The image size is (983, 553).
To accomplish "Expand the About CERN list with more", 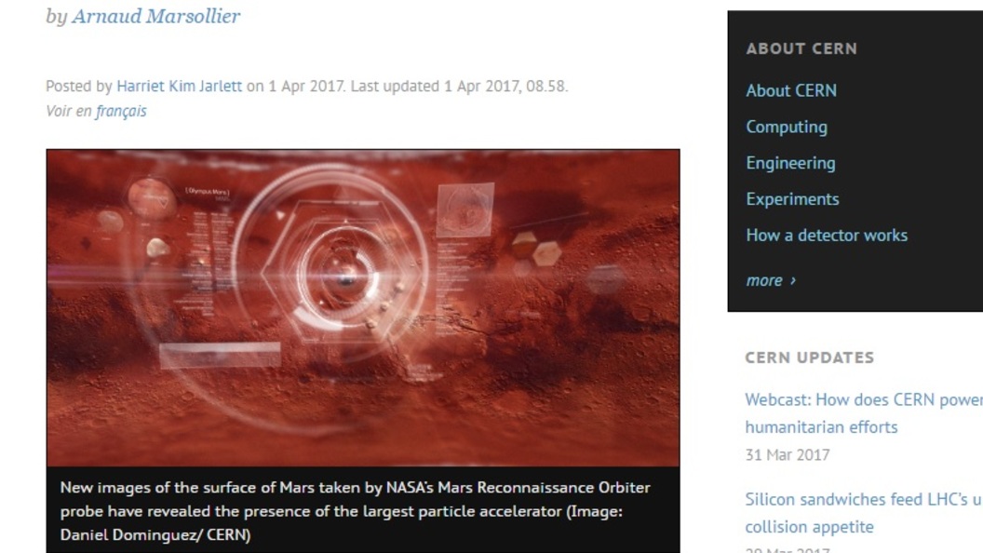I will point(771,280).
